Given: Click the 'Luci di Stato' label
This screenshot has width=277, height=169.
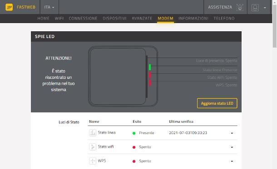Looking at the screenshot, I should (69, 122).
